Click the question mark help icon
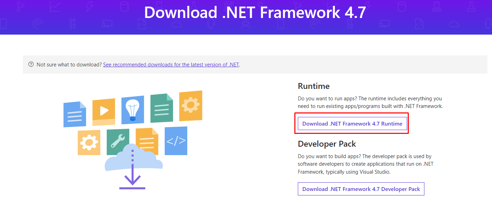The image size is (492, 220). coord(31,64)
